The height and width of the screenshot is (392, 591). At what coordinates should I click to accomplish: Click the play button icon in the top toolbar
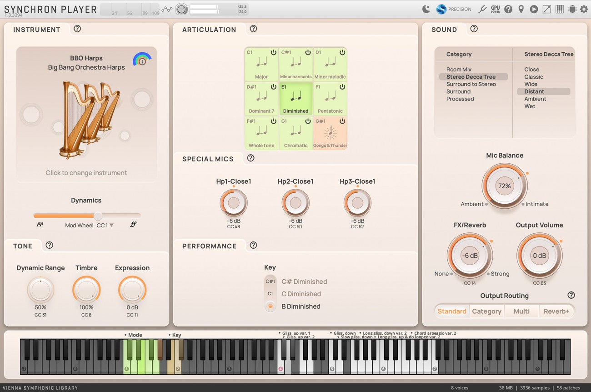[x=534, y=9]
